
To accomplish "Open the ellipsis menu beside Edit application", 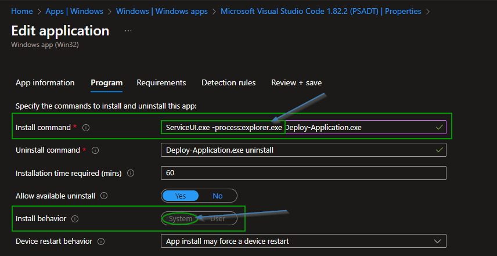I will tap(128, 30).
